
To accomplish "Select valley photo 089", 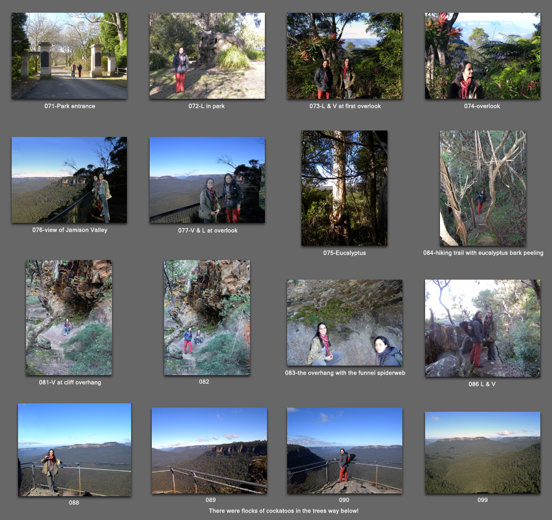I will [x=210, y=450].
